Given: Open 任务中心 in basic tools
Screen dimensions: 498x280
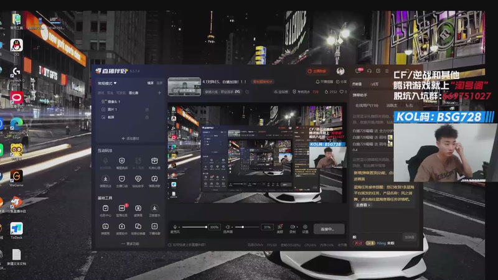Looking at the screenshot, I should (105, 210).
